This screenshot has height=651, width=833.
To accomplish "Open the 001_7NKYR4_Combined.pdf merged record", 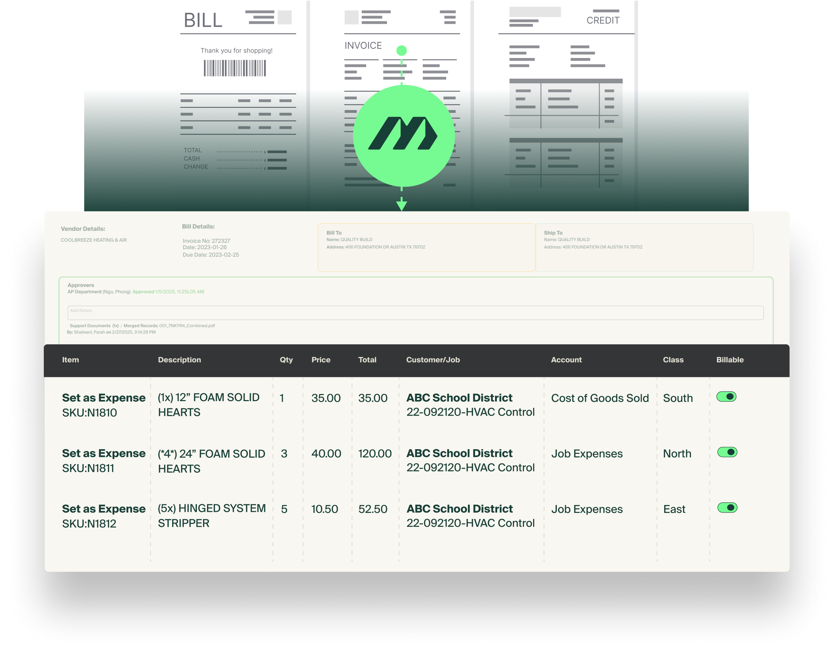I will 187,325.
